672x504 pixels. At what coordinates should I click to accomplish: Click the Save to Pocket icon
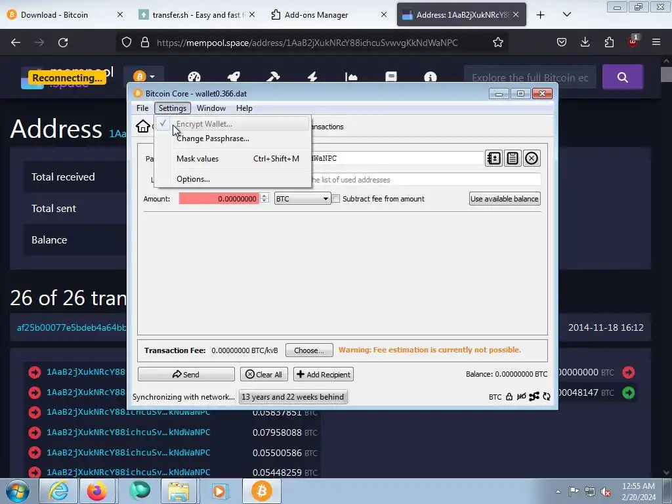tap(562, 42)
